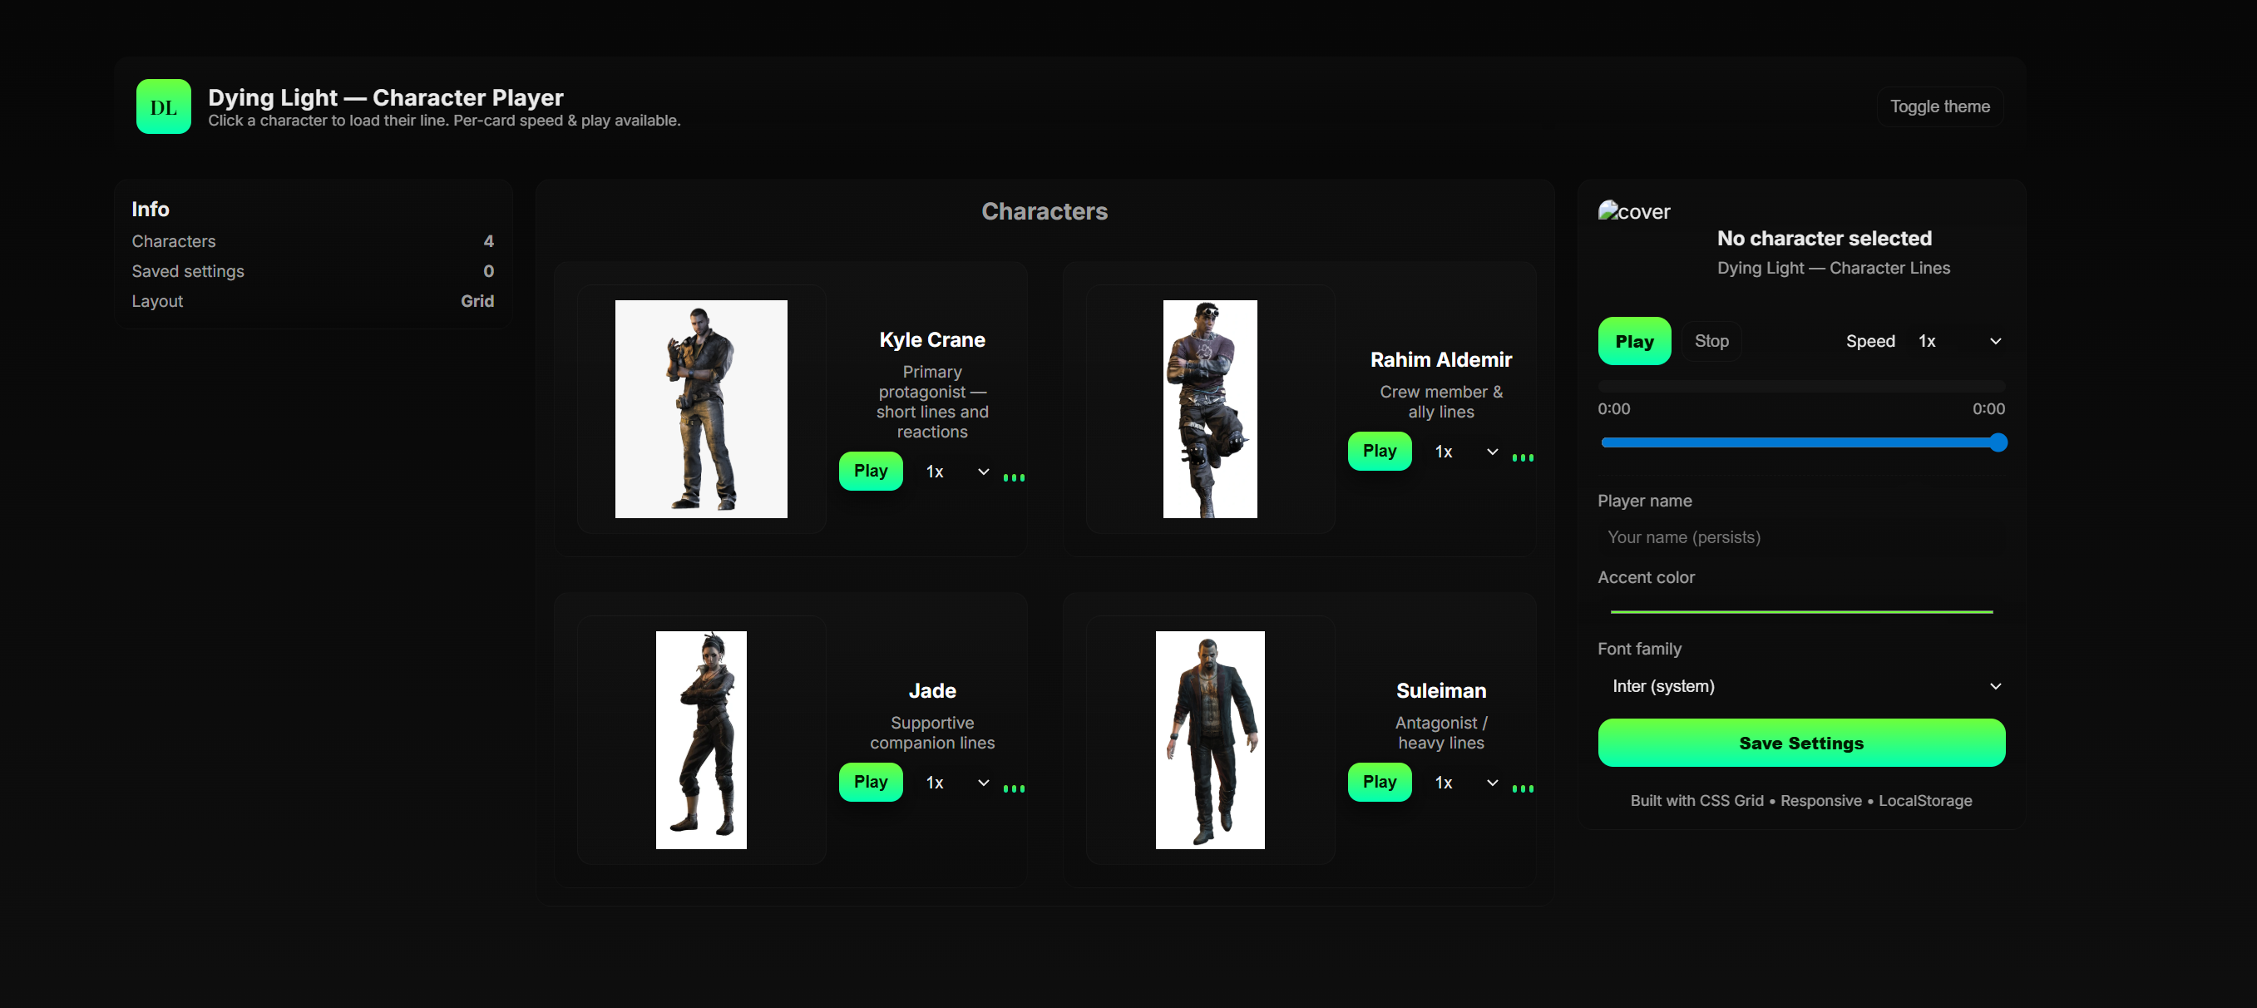Click the Saved settings row in Info
The image size is (2257, 1008).
pyautogui.click(x=313, y=271)
